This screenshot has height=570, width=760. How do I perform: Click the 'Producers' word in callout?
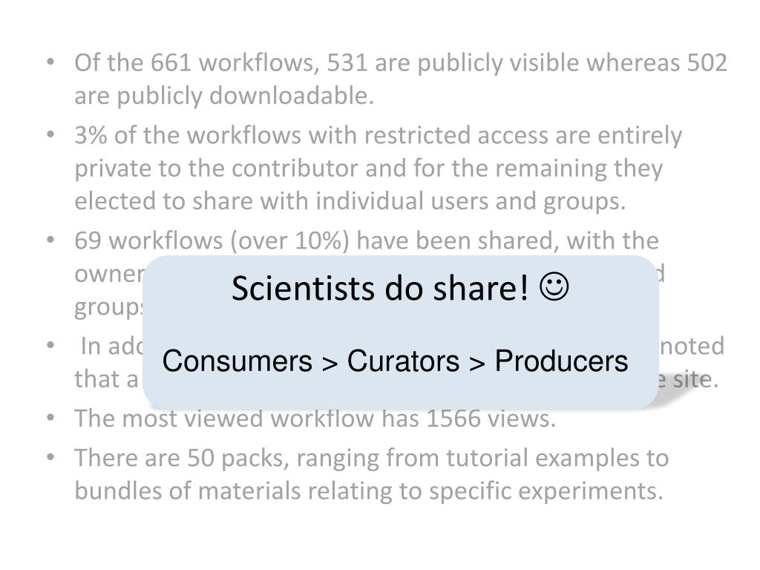tap(561, 361)
